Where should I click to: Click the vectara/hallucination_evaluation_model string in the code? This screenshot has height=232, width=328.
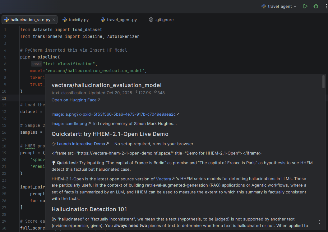(95, 71)
